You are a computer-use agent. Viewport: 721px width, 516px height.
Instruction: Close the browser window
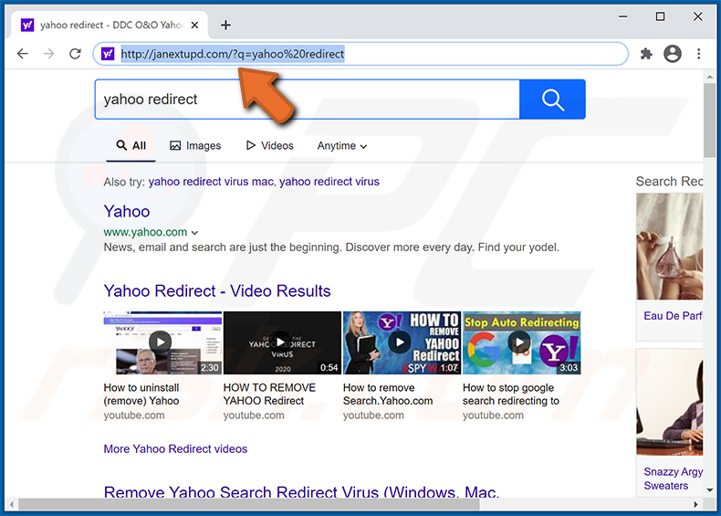[x=697, y=16]
